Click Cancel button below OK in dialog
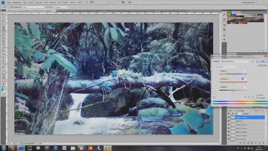Image resolution: width=268 pixels, height=151 pixels. (262, 65)
